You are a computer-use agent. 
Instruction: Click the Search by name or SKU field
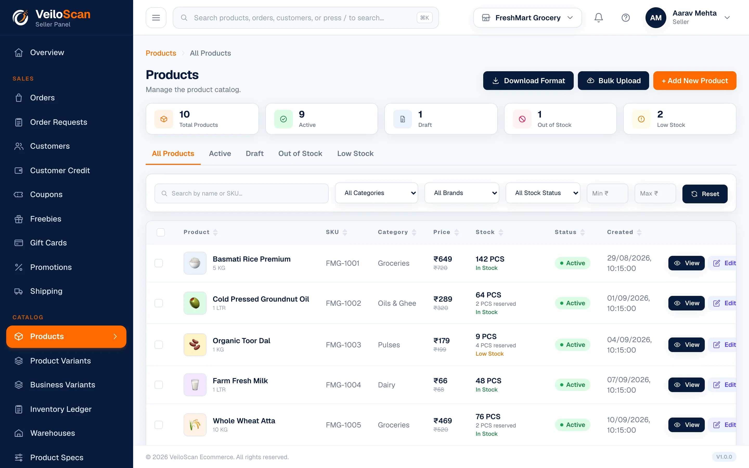coord(241,193)
